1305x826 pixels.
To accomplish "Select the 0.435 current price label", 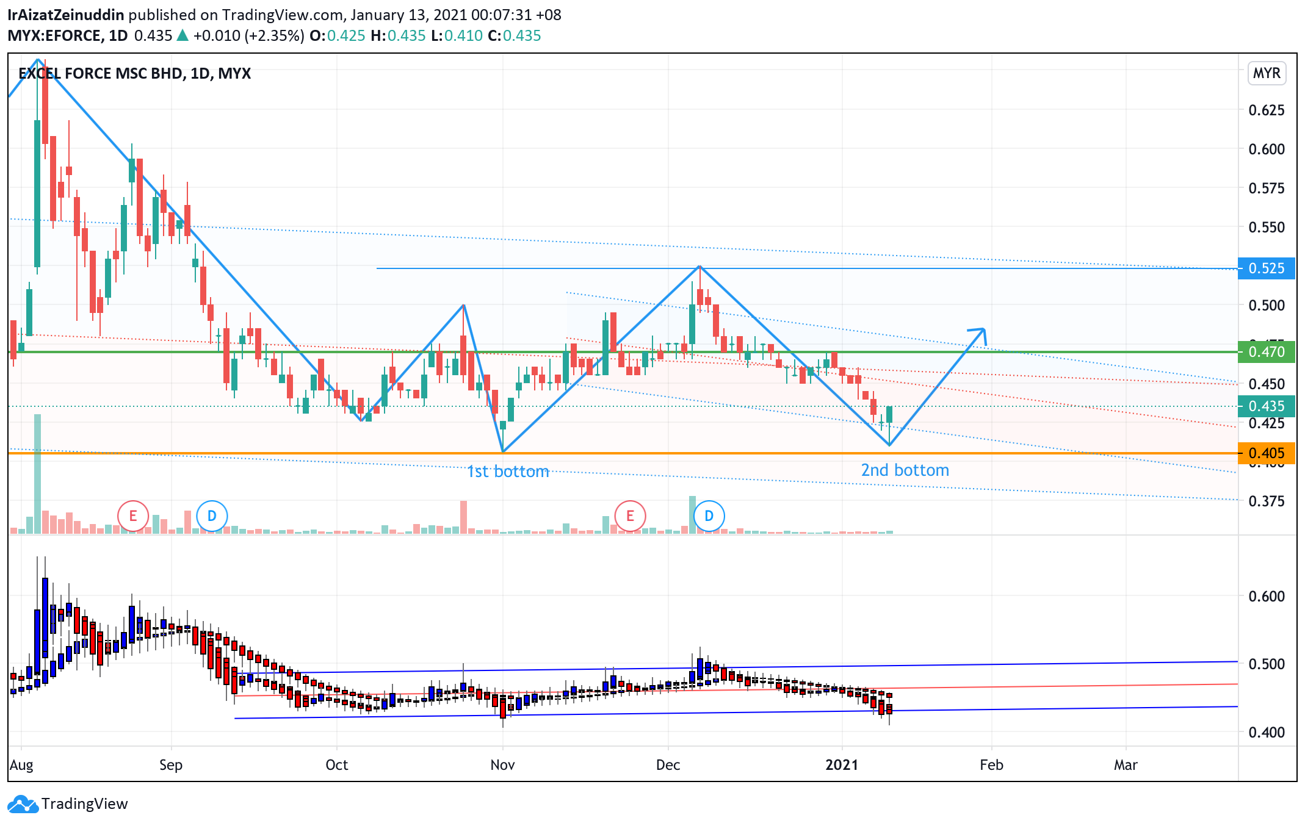I will (1266, 406).
